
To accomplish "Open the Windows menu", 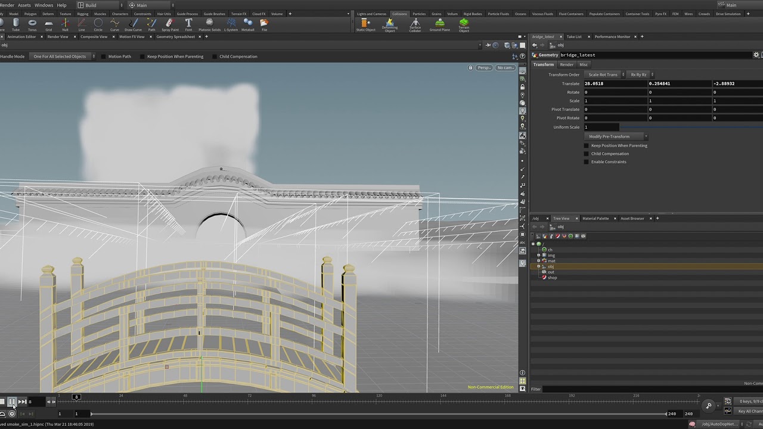I will click(44, 5).
